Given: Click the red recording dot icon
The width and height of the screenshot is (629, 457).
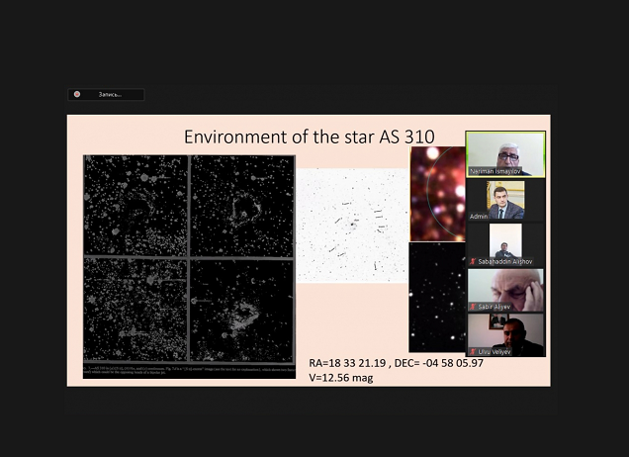Looking at the screenshot, I should coord(77,95).
